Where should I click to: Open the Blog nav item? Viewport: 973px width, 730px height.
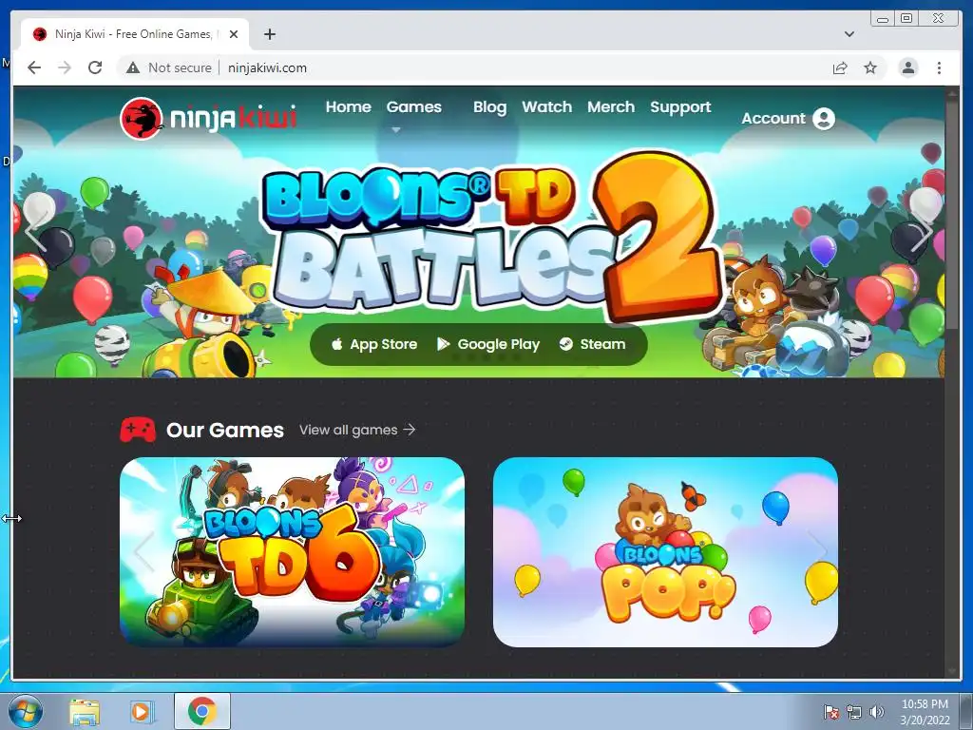pyautogui.click(x=489, y=107)
